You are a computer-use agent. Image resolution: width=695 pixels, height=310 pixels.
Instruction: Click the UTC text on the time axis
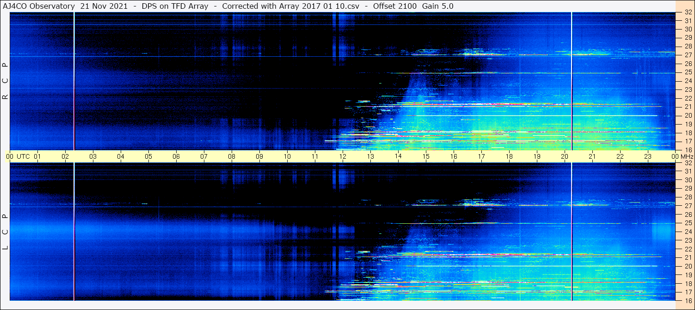[x=23, y=156]
